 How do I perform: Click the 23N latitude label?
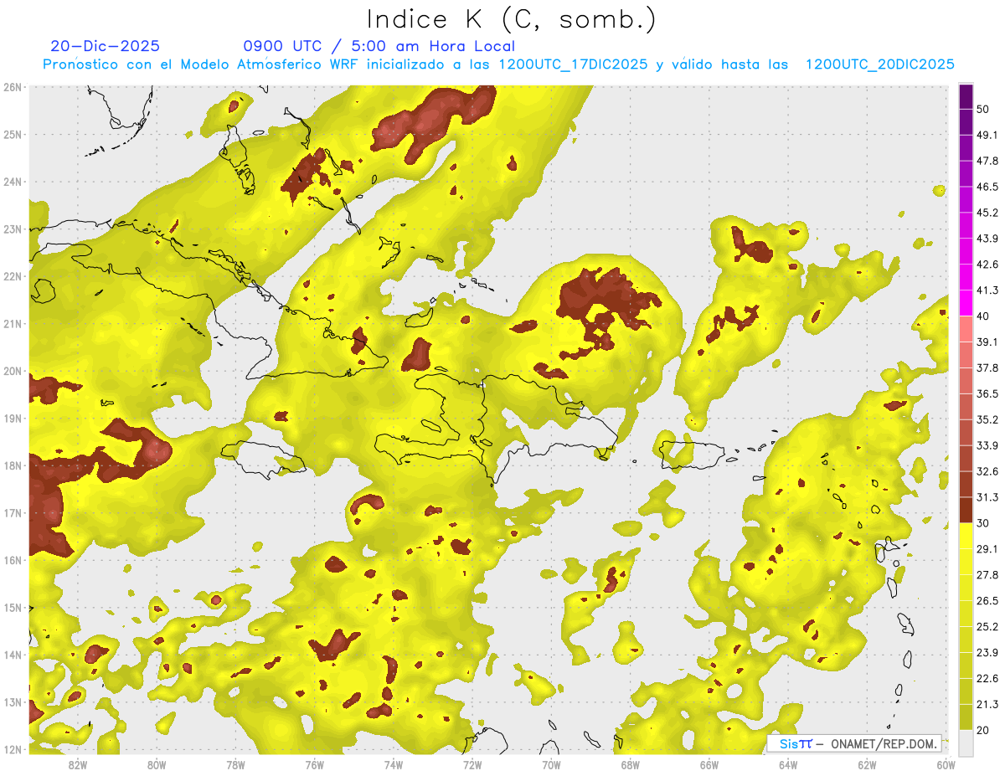tap(13, 229)
